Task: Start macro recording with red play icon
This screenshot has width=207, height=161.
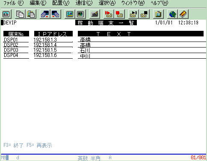Action: click(109, 14)
